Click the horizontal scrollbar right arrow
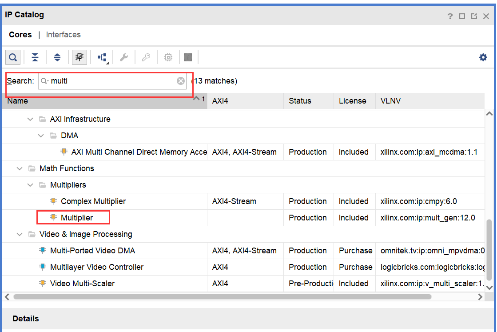The image size is (497, 332). click(x=480, y=297)
